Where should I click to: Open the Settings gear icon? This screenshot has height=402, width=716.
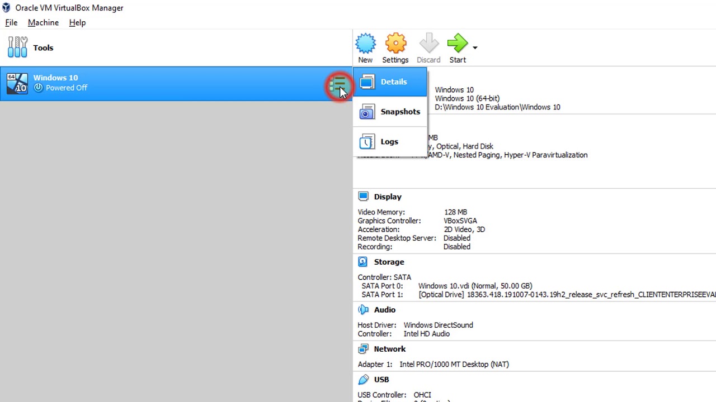(x=395, y=44)
